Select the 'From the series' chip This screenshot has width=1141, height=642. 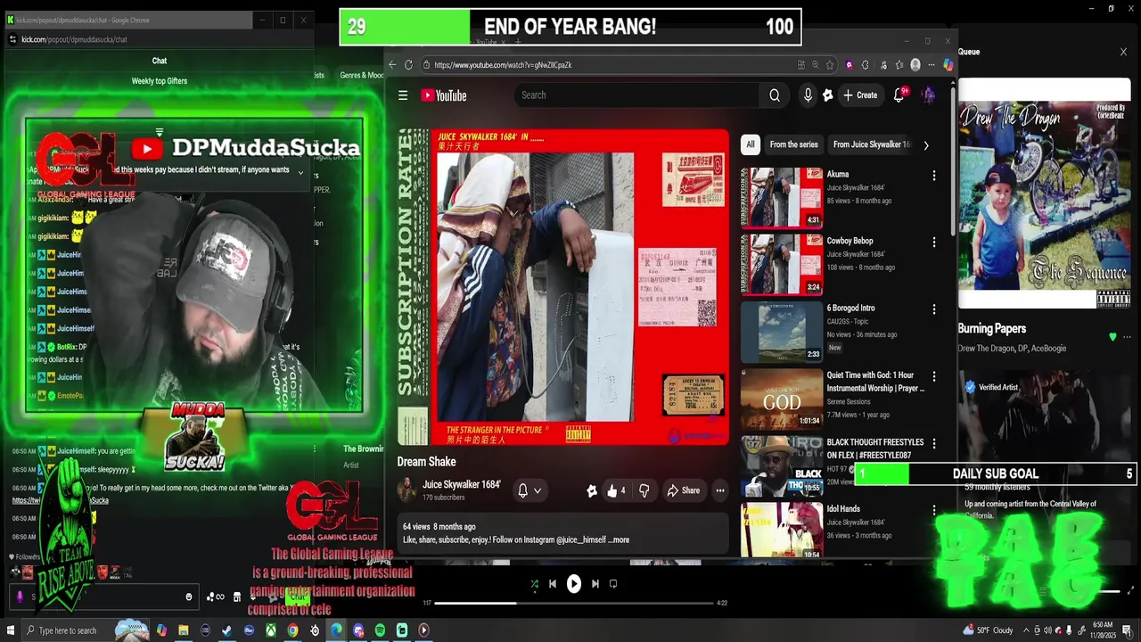[x=793, y=144]
